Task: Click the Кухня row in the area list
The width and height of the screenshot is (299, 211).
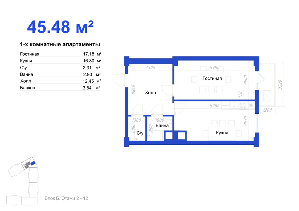Action: [x=61, y=61]
